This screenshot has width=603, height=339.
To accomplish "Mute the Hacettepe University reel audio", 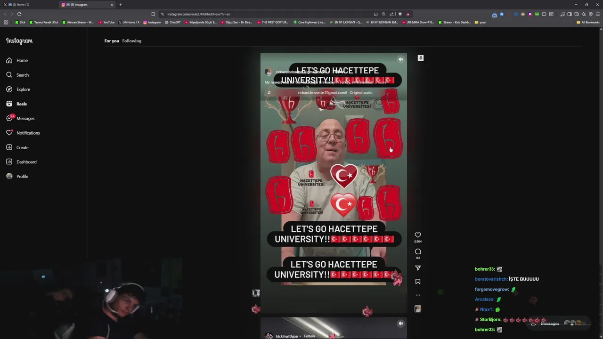I will 400,59.
